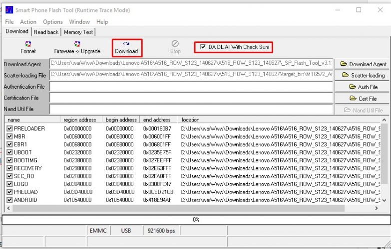Viewport: 391px width, 249px height.
Task: Switch to the Memory Test tab
Action: point(78,32)
